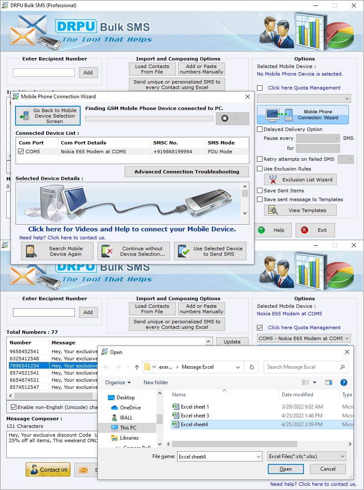
Task: Open the Excel Files file type dropdown
Action: click(307, 456)
